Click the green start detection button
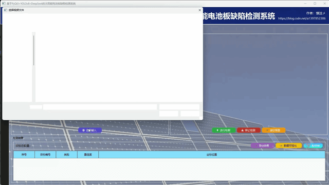Image resolution: width=329 pixels, height=185 pixels. 224,130
